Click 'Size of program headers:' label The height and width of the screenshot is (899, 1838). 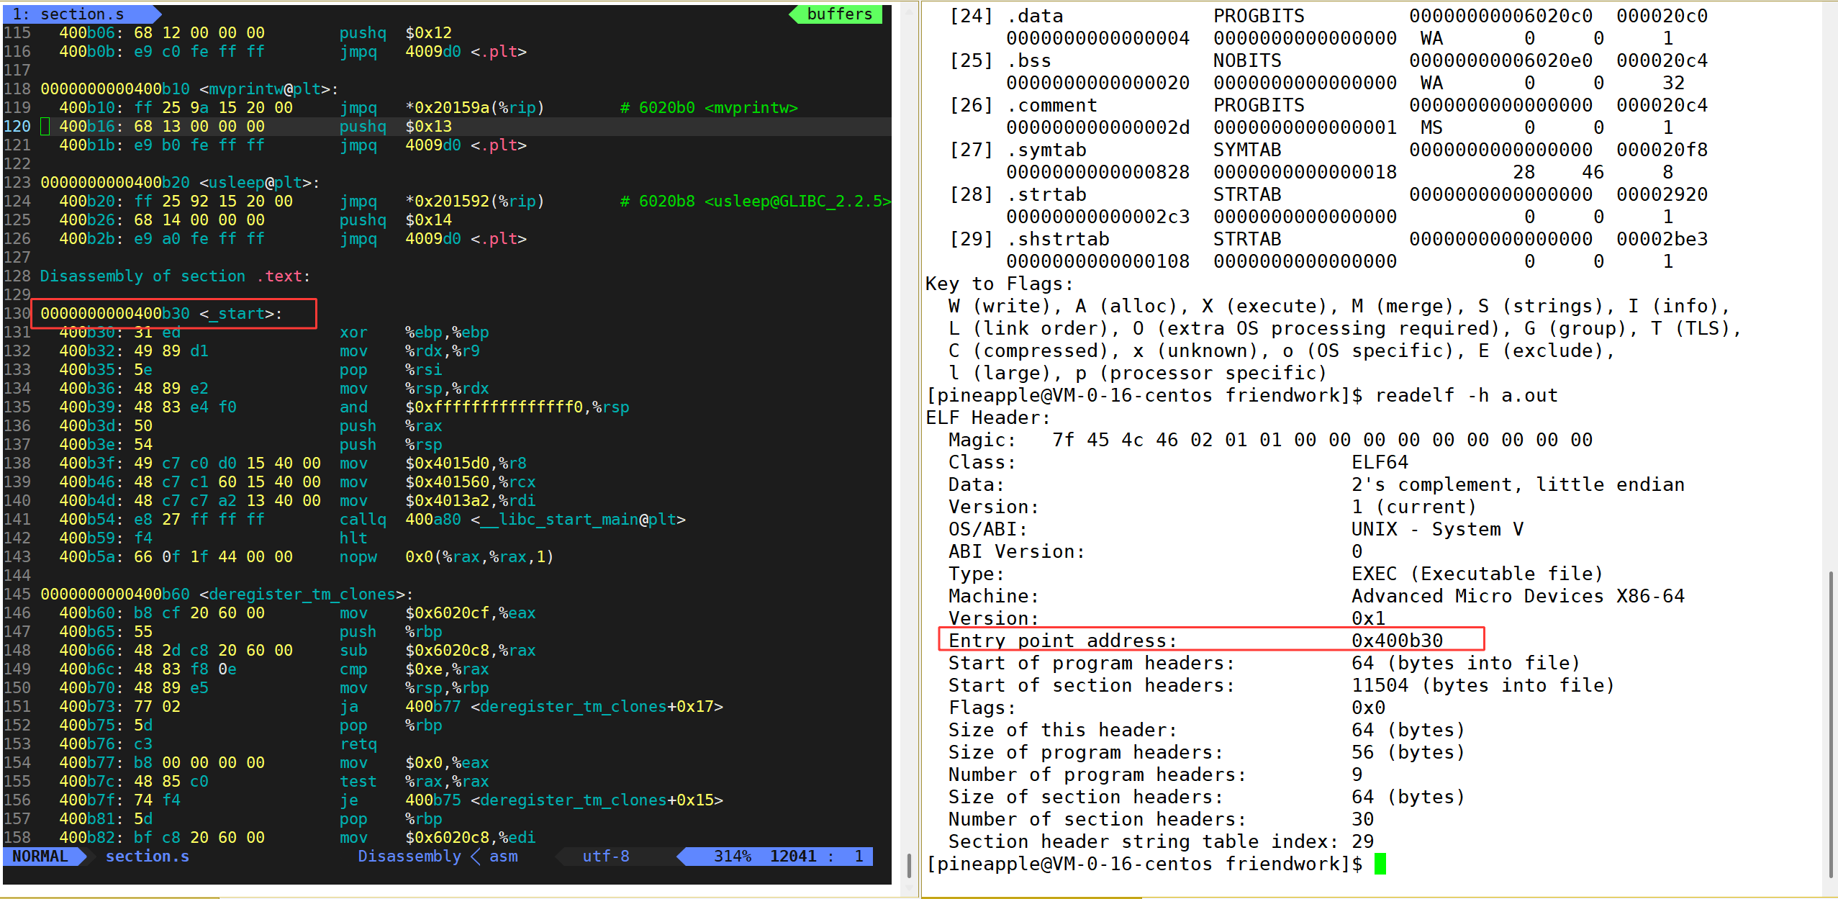click(1085, 752)
